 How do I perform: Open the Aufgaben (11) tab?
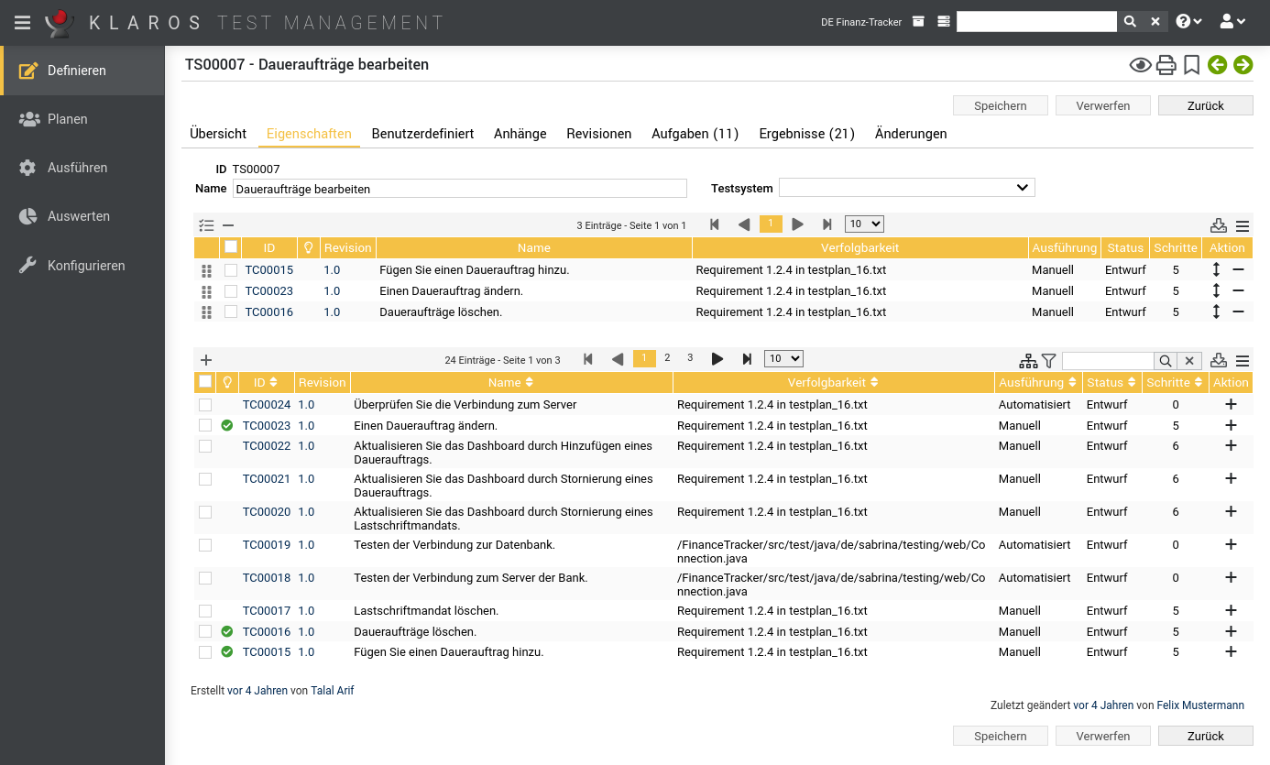(695, 134)
